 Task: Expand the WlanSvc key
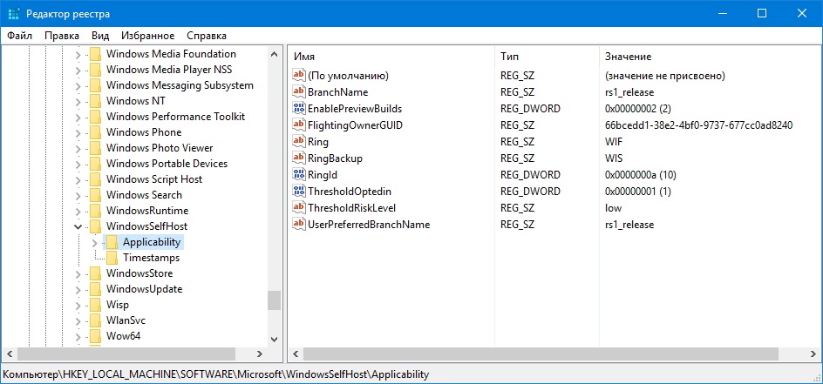(78, 320)
